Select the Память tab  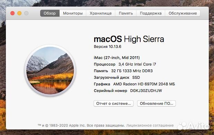click(x=126, y=13)
